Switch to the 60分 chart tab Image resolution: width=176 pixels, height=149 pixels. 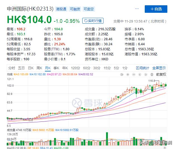(87, 68)
